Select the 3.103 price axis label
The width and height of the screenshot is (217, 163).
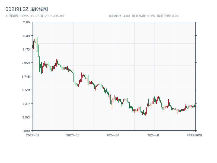[26, 117]
